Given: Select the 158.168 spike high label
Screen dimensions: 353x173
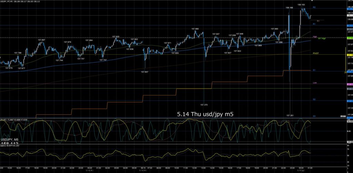Looking at the screenshot, I should [x=289, y=8].
